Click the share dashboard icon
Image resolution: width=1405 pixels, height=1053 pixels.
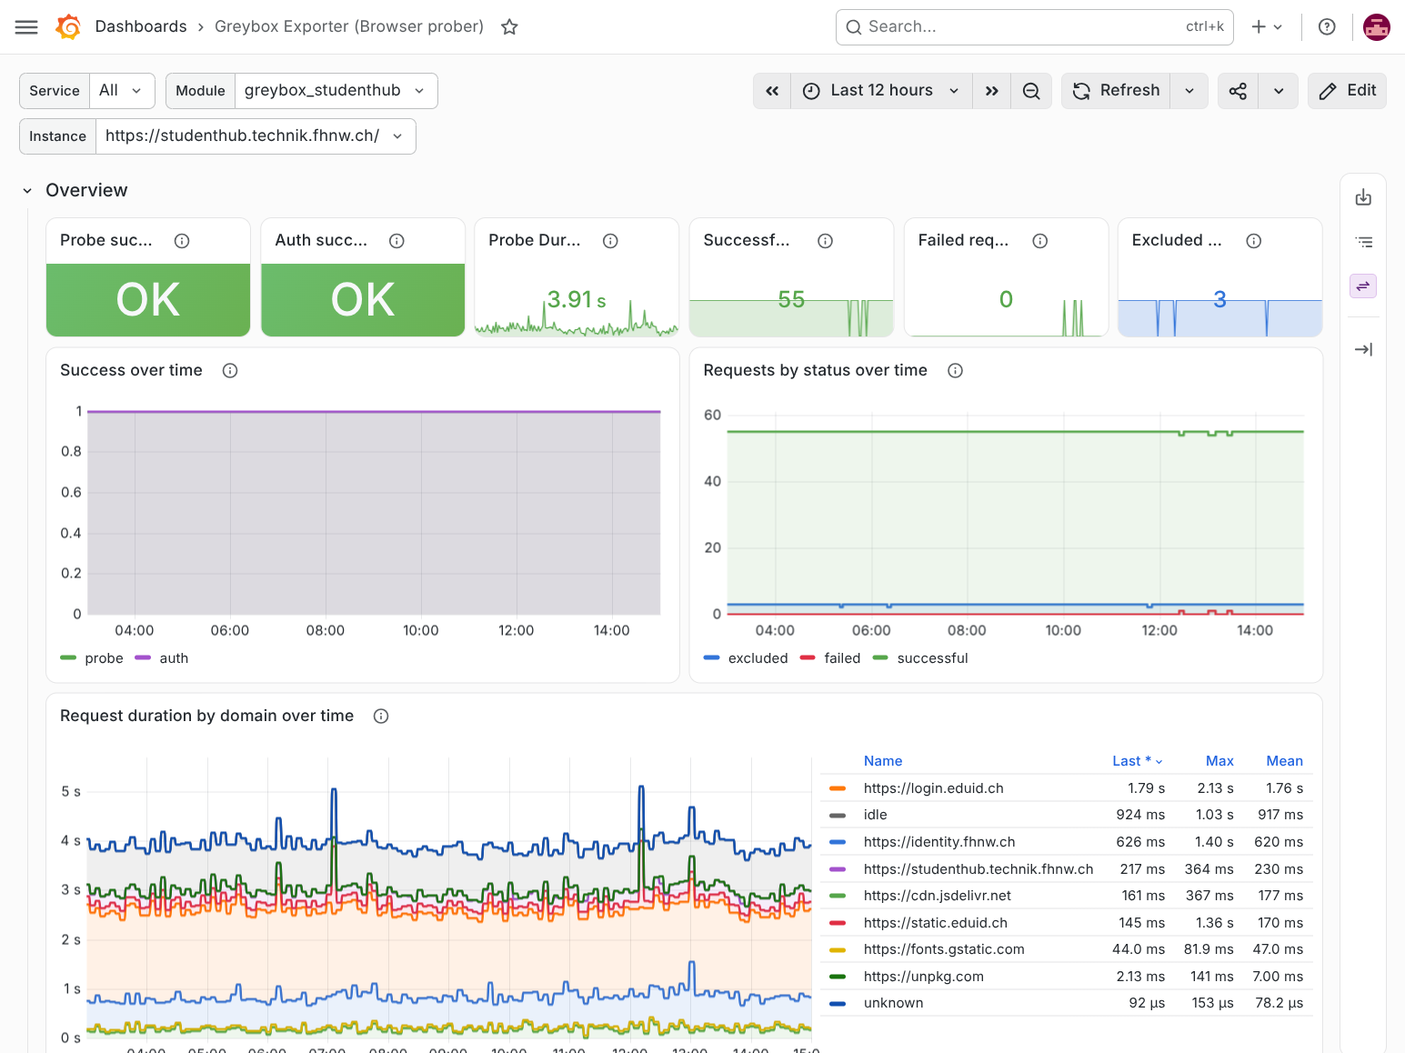pos(1238,91)
